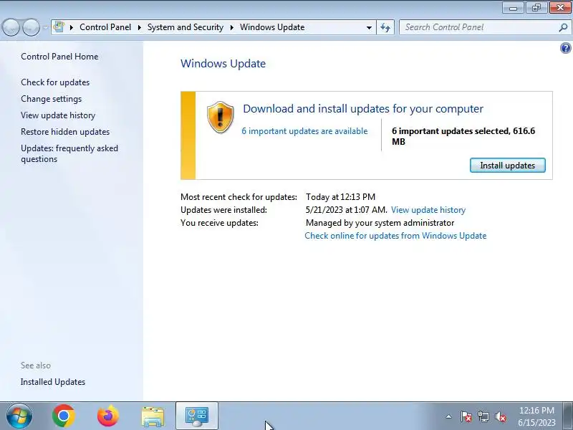Click the muted volume tray icon

[x=501, y=416]
